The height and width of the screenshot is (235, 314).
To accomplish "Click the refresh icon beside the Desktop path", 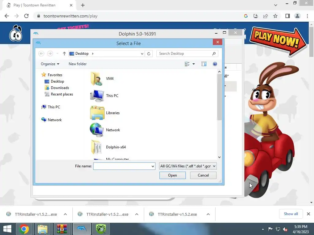I will (149, 54).
